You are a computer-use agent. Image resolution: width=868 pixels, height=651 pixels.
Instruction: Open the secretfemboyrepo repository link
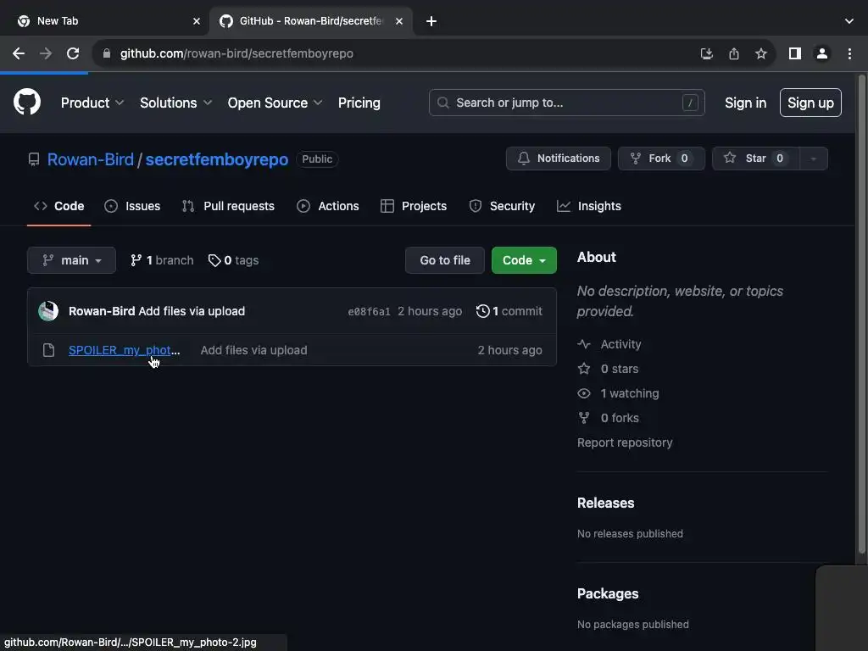tap(216, 159)
